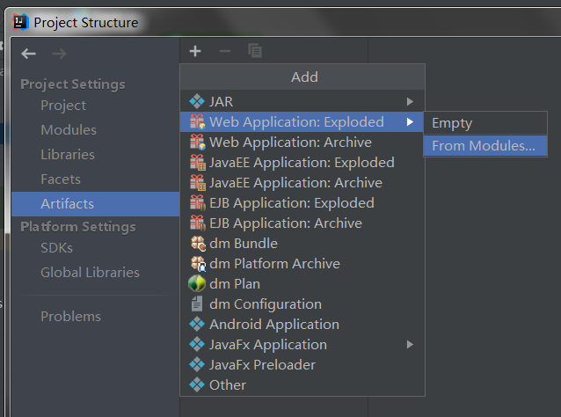Click the Android Application diamond icon
The width and height of the screenshot is (561, 417).
pos(197,325)
